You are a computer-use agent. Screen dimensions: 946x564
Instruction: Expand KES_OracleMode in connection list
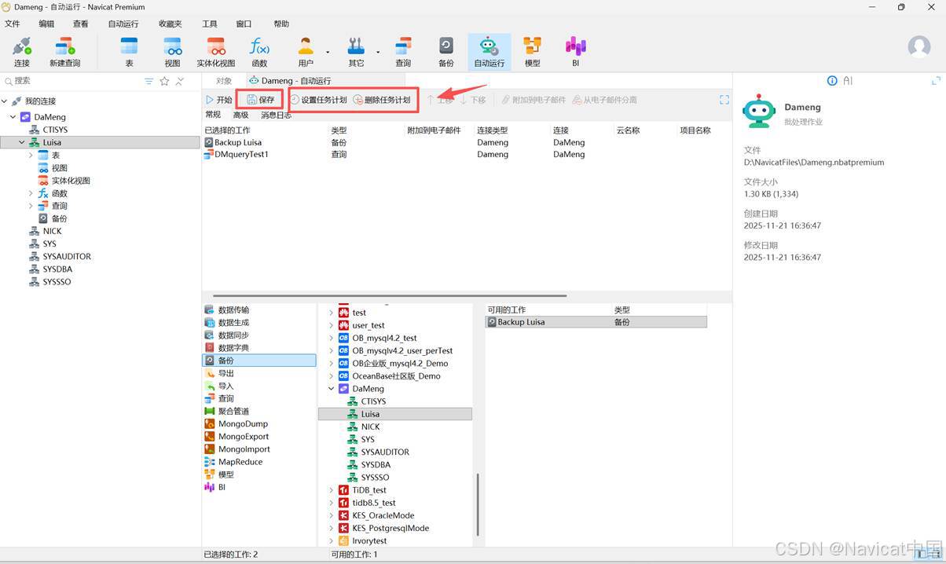[x=332, y=515]
